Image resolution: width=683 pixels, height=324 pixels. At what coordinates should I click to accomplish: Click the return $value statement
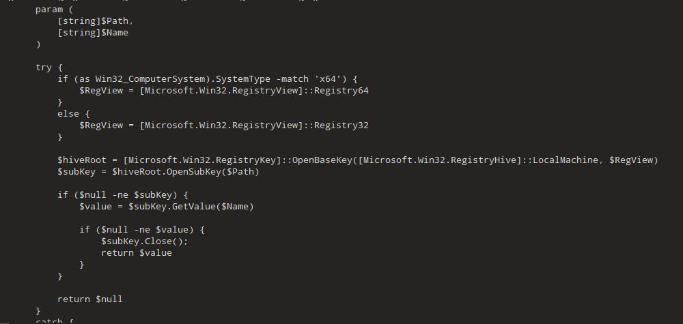click(136, 253)
